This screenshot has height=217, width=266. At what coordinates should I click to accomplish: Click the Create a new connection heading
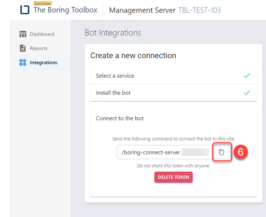coord(133,55)
